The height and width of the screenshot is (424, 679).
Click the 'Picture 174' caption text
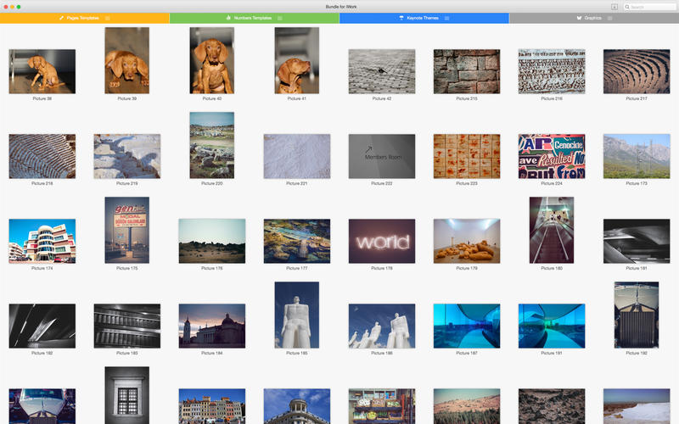tap(42, 268)
